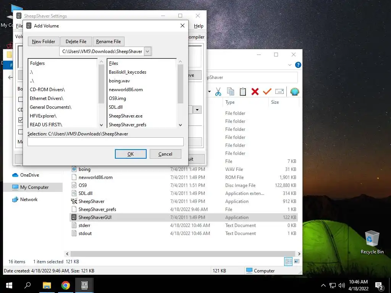Click the red X Delete icon in toolbar
This screenshot has height=293, width=391.
click(255, 92)
